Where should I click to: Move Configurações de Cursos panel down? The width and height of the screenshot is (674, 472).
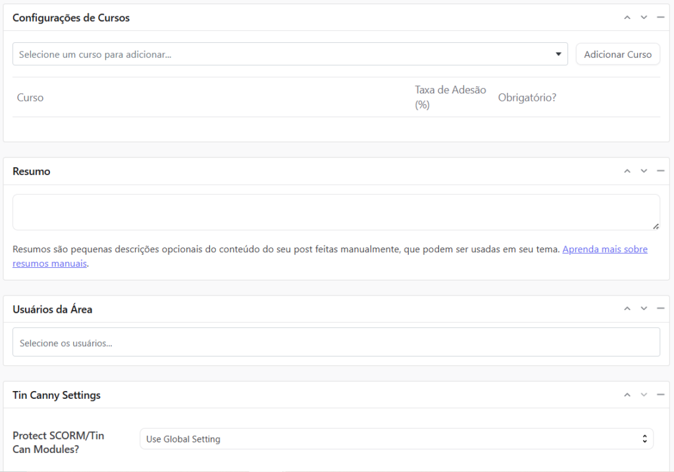click(x=644, y=18)
